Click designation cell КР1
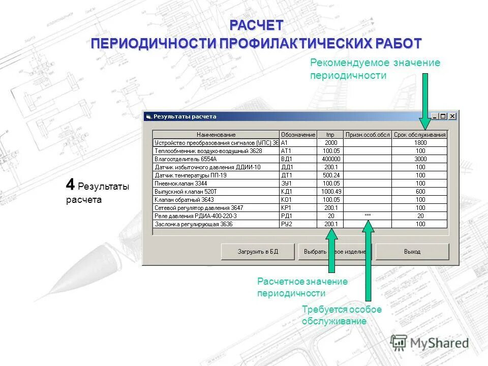The width and height of the screenshot is (488, 366). pos(298,207)
